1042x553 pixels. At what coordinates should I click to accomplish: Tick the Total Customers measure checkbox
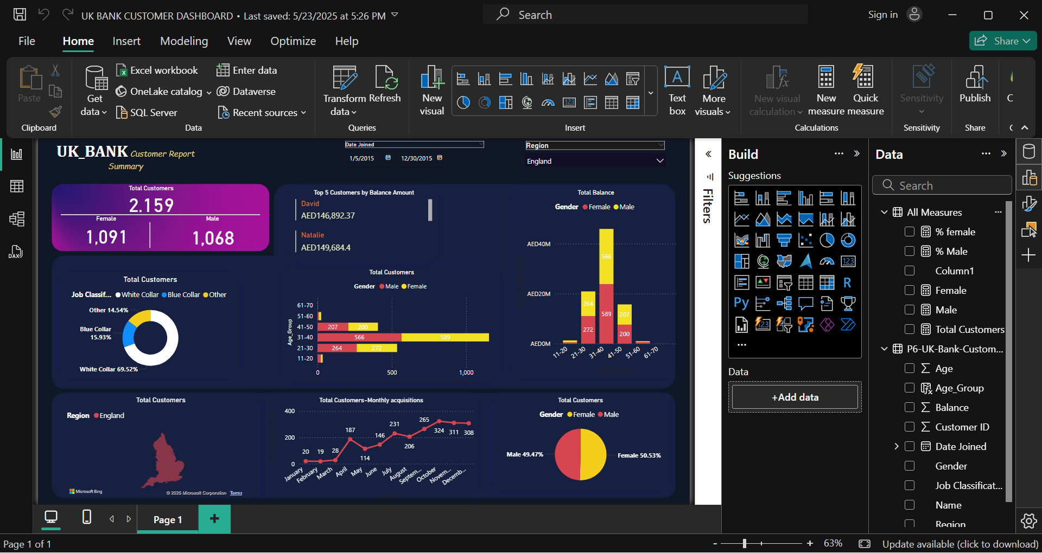point(910,329)
